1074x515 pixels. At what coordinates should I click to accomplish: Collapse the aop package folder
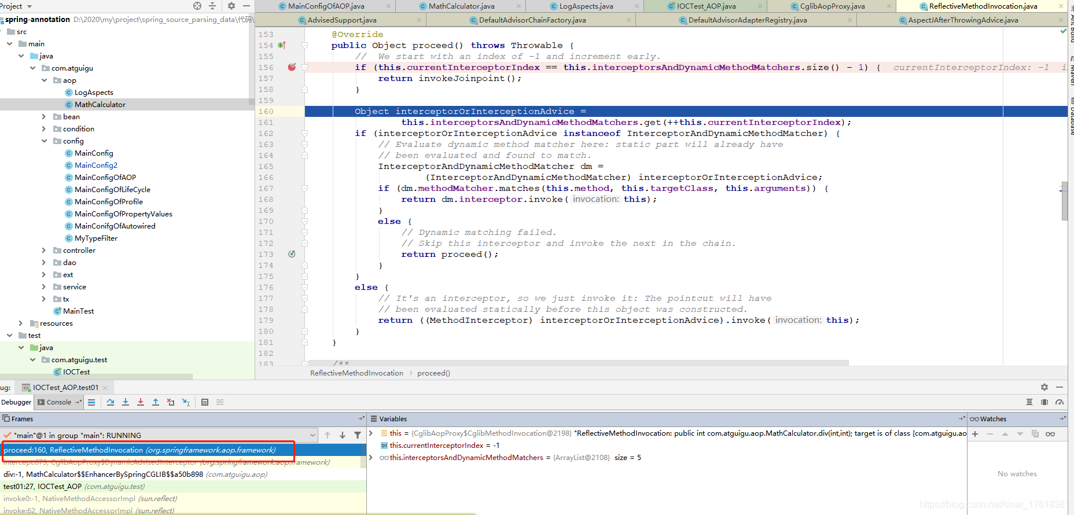click(x=44, y=80)
